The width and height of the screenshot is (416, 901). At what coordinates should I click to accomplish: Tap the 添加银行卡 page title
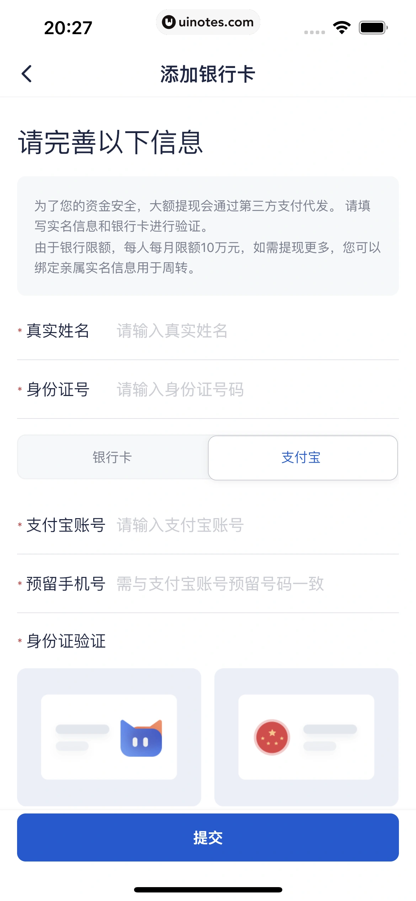point(208,74)
